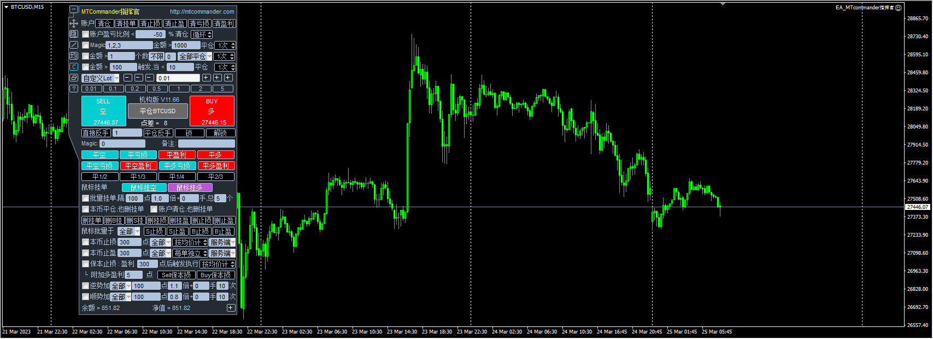The width and height of the screenshot is (933, 339).
Task: Open the http://mtcommander.com link
Action: (202, 11)
